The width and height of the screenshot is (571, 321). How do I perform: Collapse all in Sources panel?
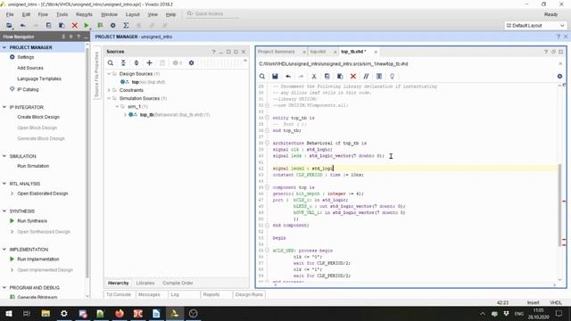tap(123, 63)
